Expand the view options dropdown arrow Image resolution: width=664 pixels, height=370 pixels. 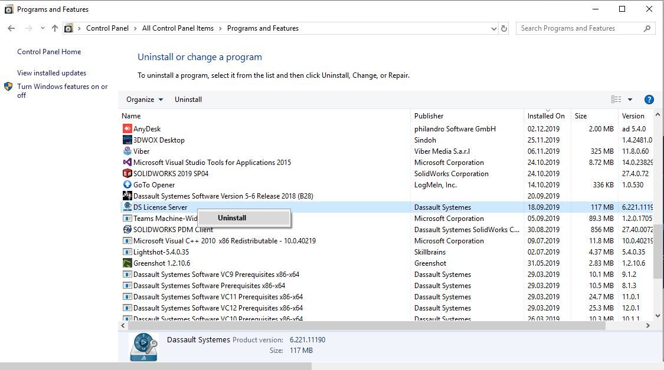[x=630, y=100]
